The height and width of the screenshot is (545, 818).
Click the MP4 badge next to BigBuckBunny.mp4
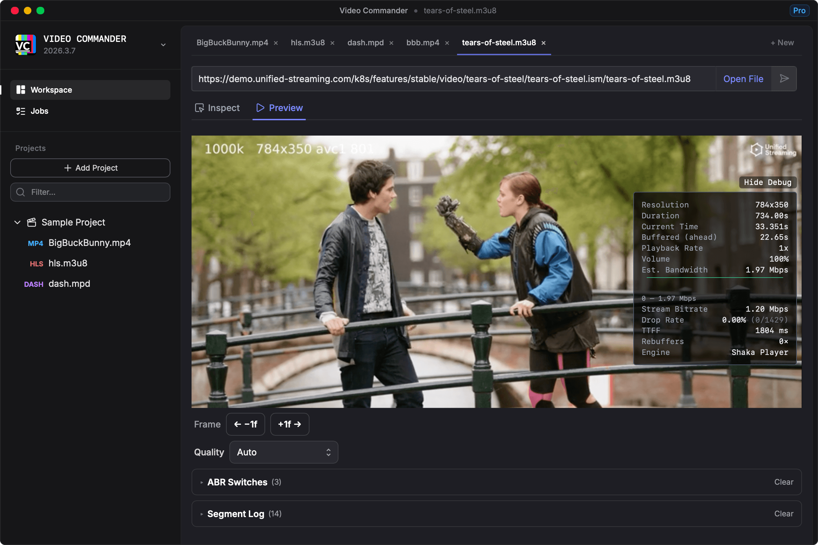point(35,243)
